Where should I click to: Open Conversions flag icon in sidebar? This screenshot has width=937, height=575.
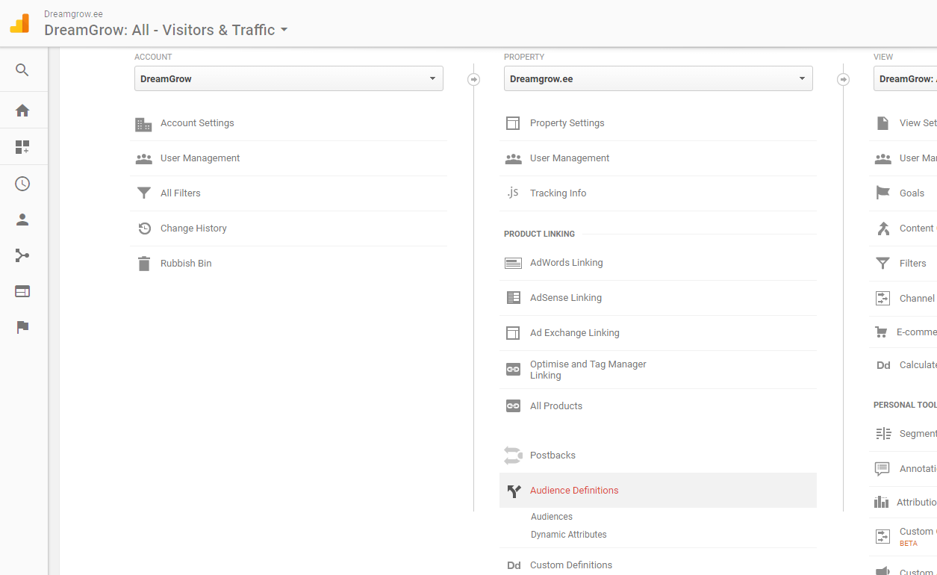(22, 327)
